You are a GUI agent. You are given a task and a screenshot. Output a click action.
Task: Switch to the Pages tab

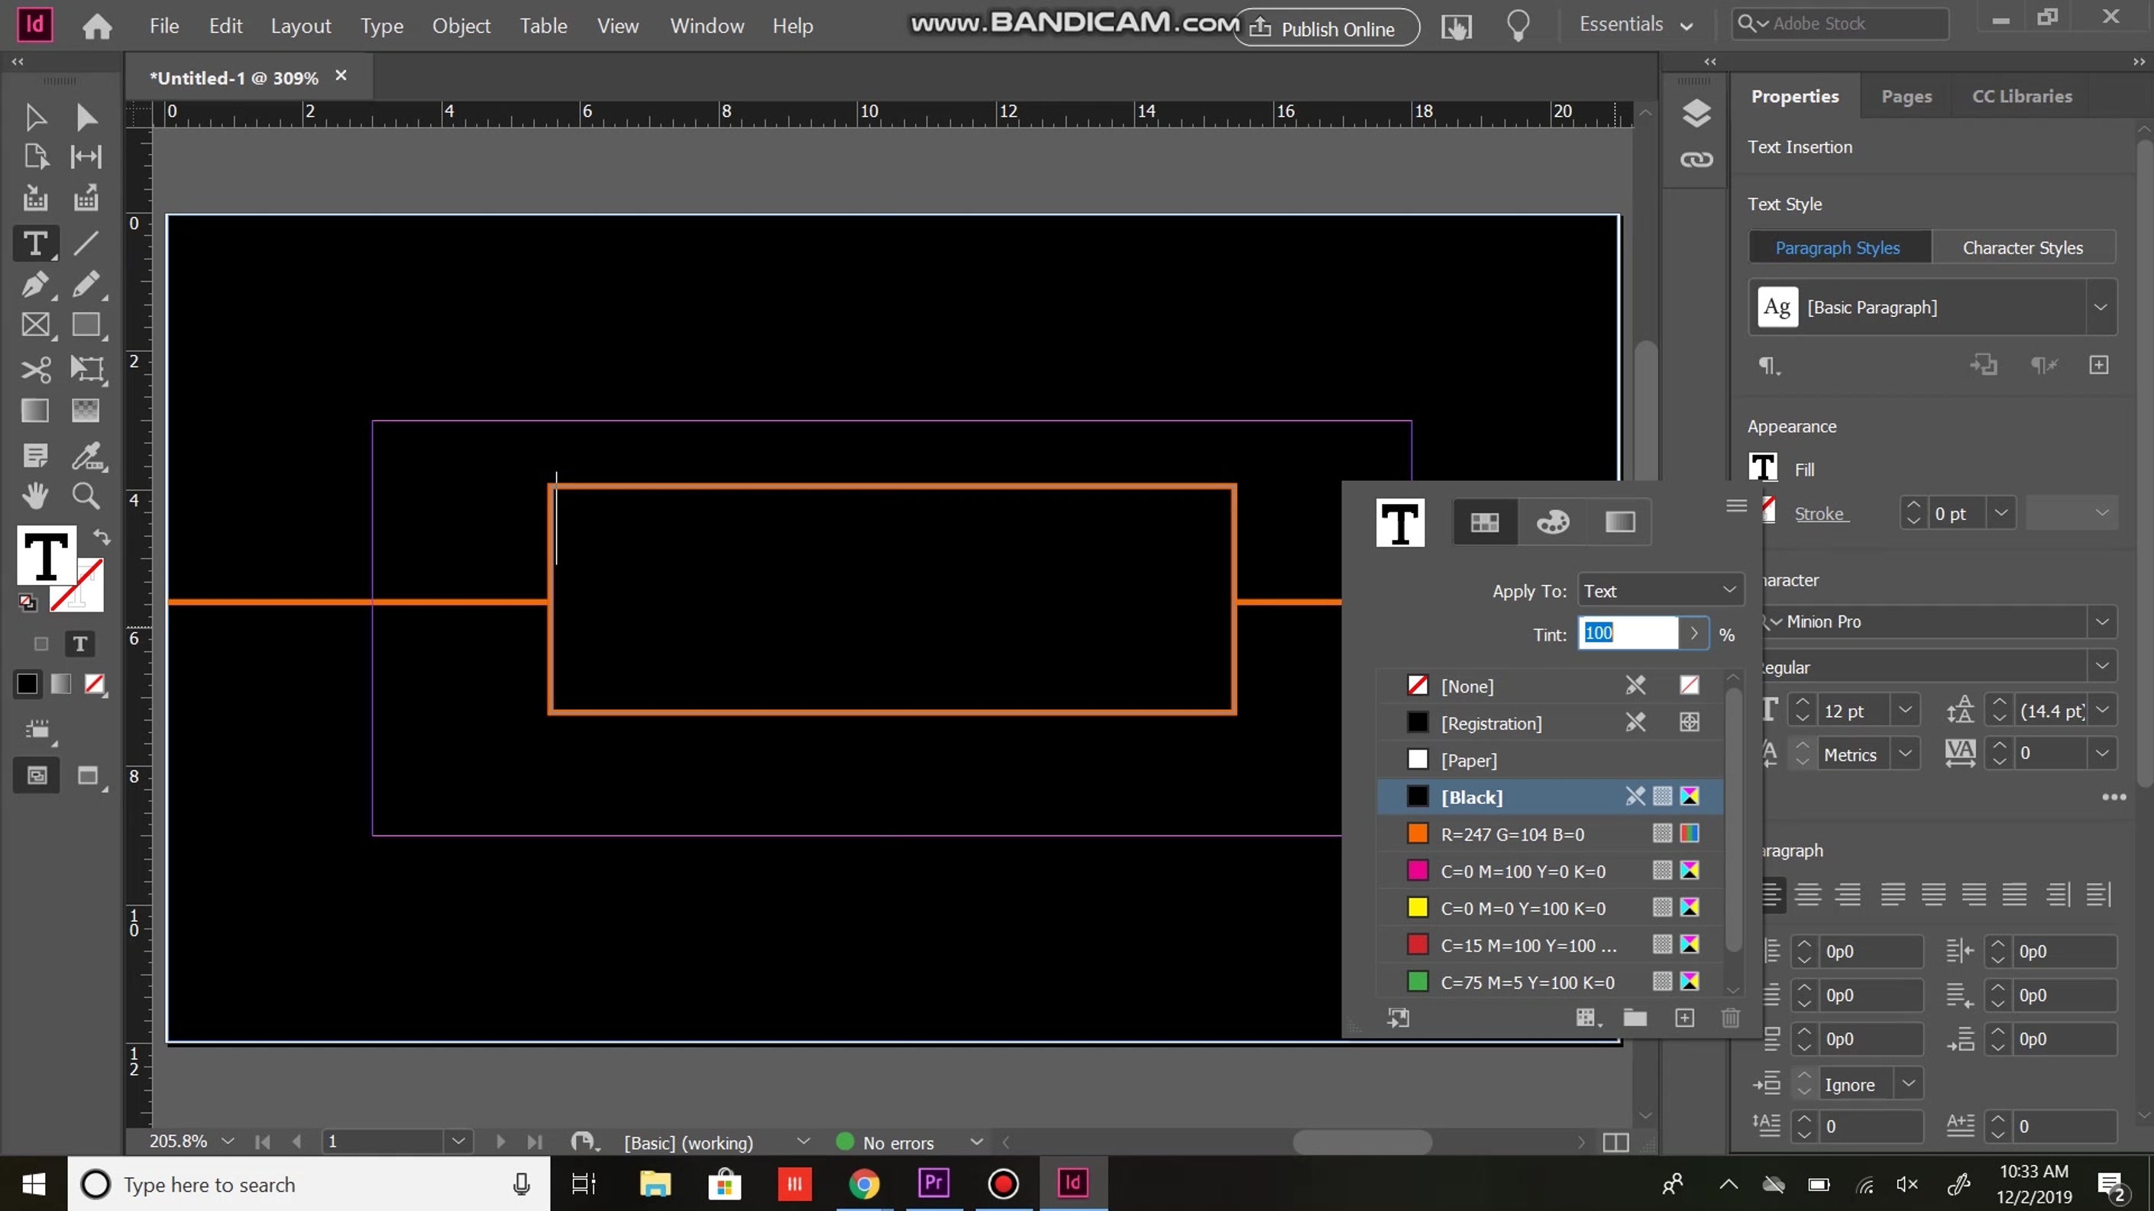[1907, 96]
